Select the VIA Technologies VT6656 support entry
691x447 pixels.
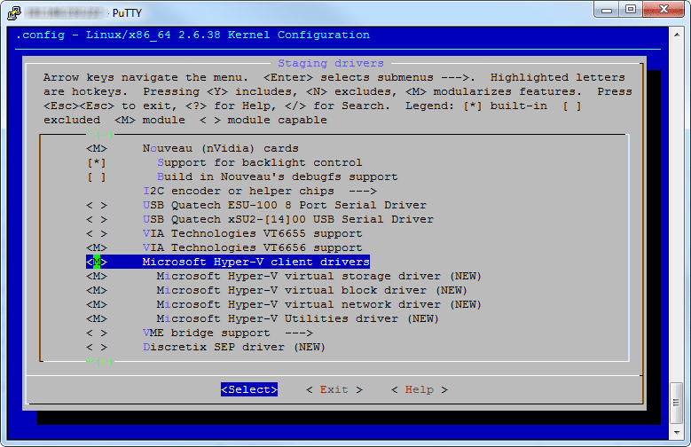click(252, 247)
